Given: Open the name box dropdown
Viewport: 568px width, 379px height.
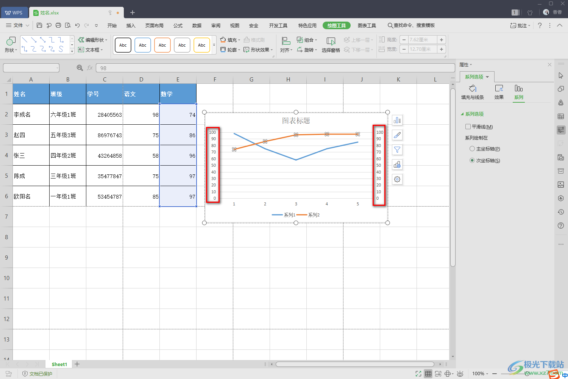Looking at the screenshot, I should pos(57,68).
